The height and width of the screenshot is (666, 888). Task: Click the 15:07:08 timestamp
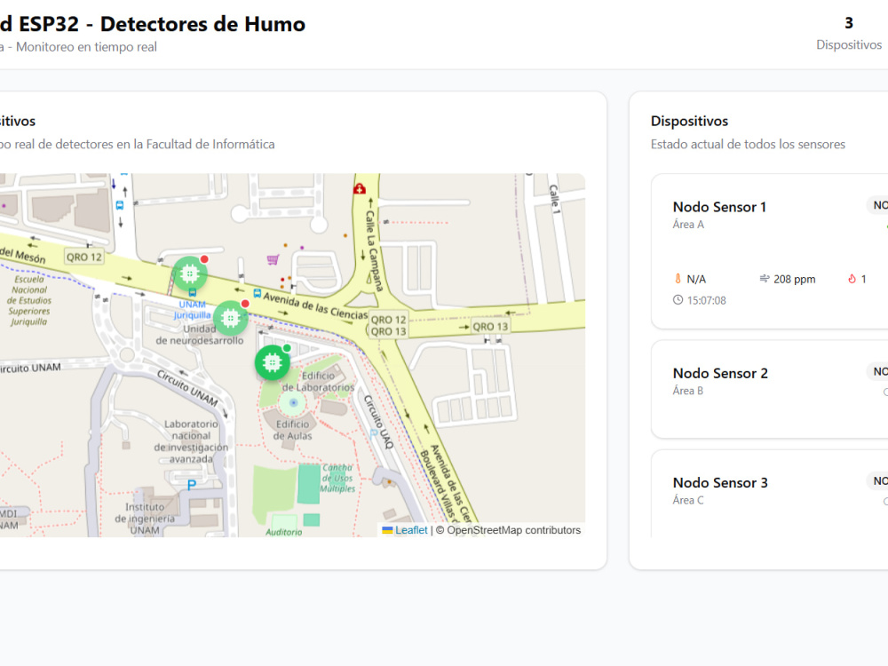pos(706,301)
